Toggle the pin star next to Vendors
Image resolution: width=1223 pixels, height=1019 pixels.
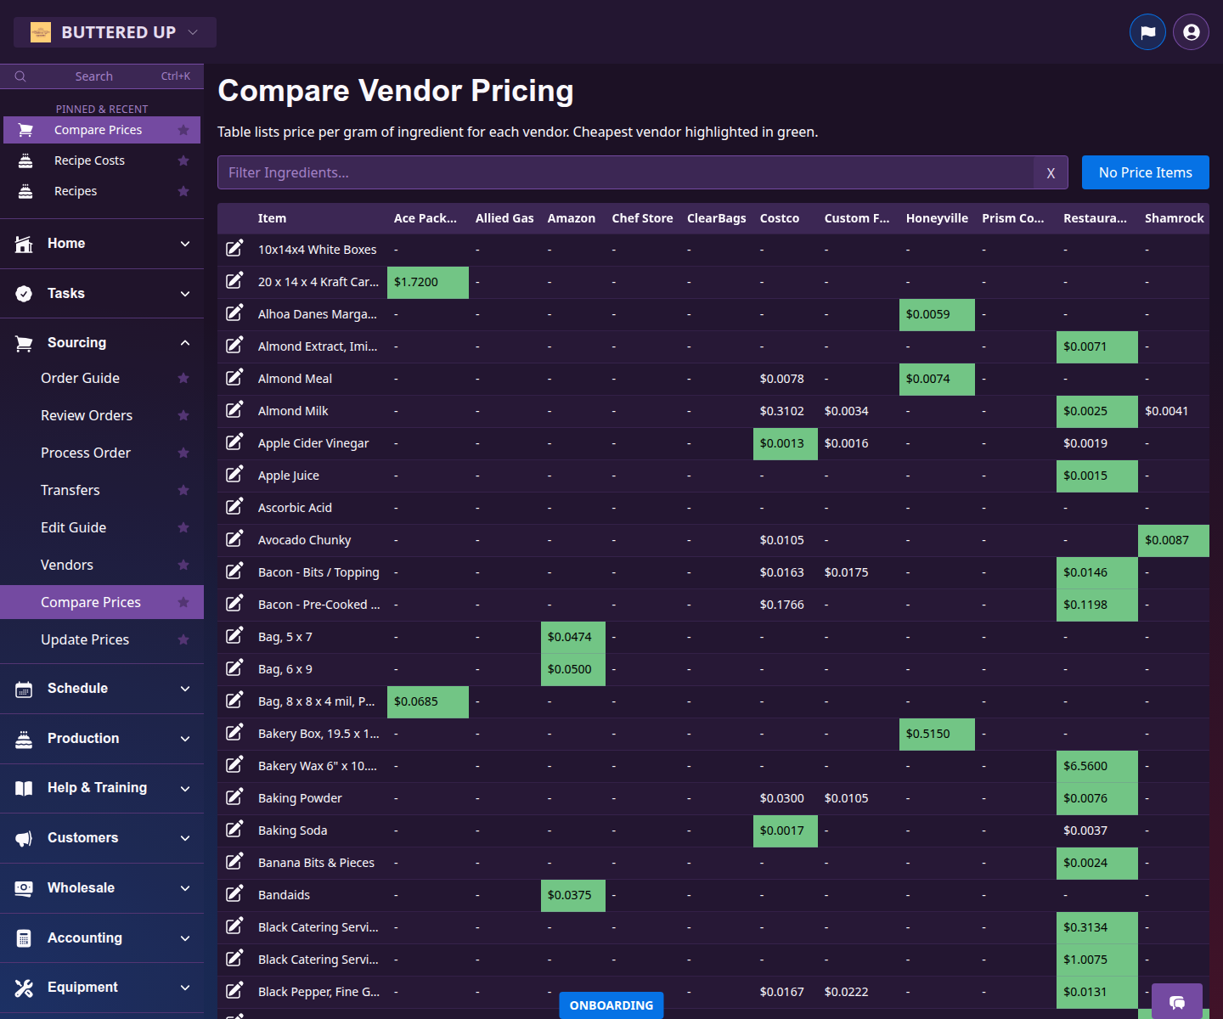coord(183,565)
